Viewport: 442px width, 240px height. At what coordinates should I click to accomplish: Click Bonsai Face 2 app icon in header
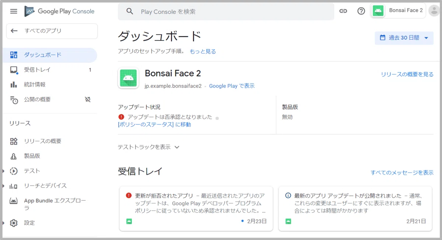coord(378,10)
